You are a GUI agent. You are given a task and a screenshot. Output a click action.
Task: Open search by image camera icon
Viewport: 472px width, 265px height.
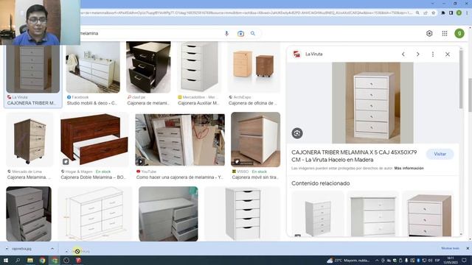pos(240,34)
